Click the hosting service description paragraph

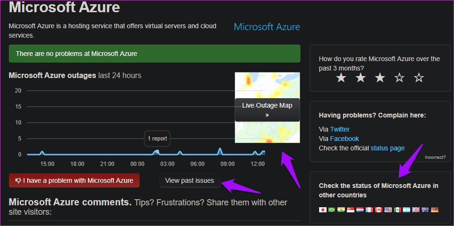[x=113, y=31]
